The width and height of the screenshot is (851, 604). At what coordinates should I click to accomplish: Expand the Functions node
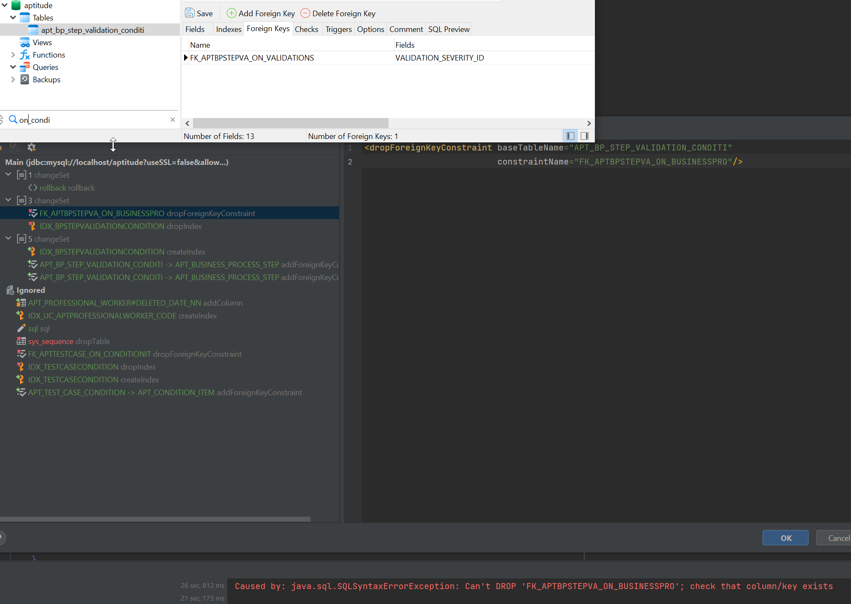click(13, 55)
